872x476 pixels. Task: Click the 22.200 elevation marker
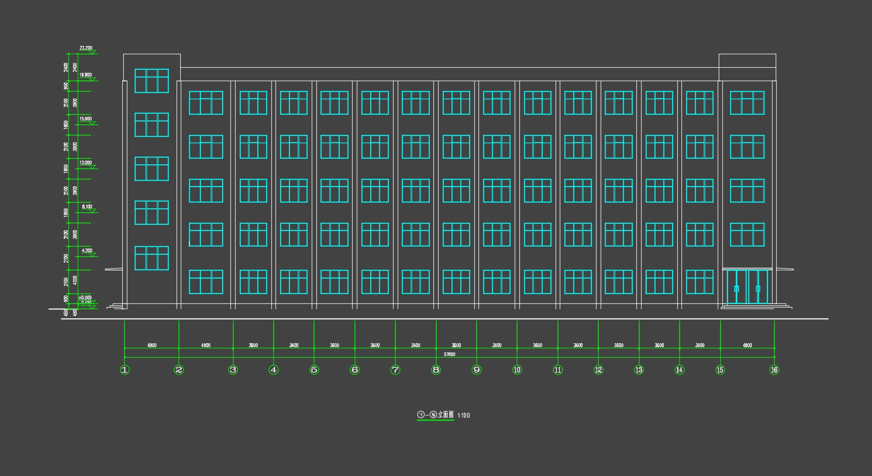[x=86, y=49]
